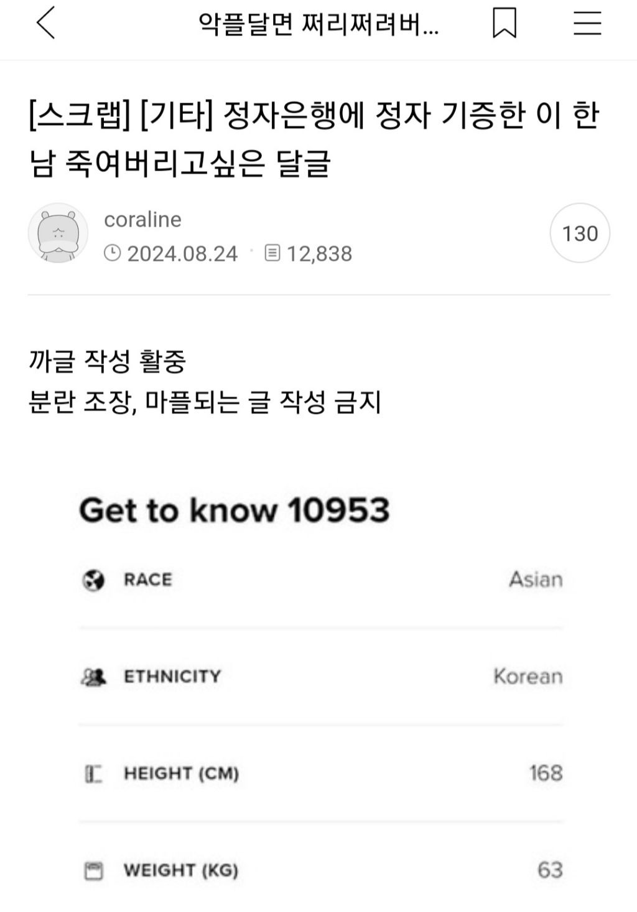
Task: Tap the '까글 작성 활중' notice line
Action: [107, 362]
